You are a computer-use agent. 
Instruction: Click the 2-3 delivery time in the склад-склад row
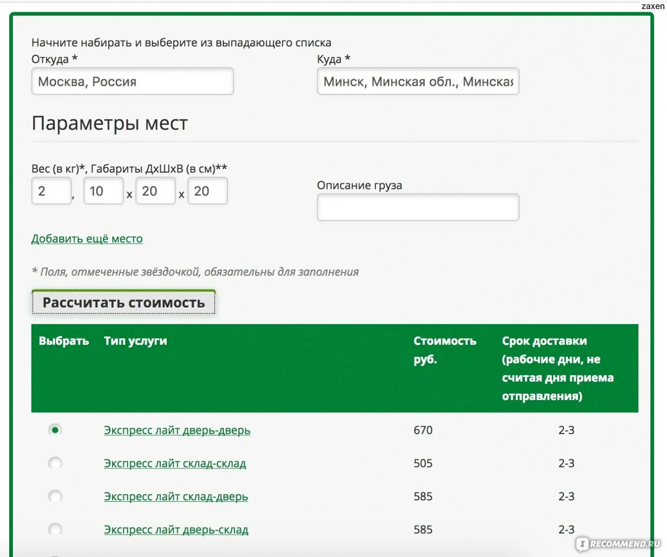(566, 463)
